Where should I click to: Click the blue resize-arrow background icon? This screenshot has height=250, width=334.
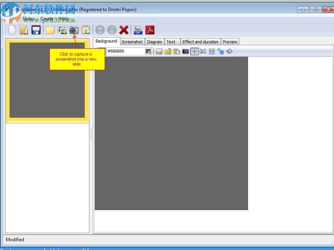221,51
